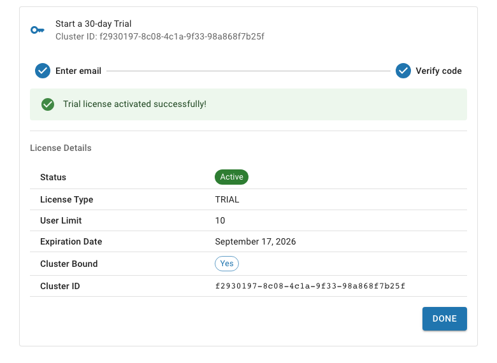
Task: Click the Enter email step checkmark icon
Action: point(43,71)
